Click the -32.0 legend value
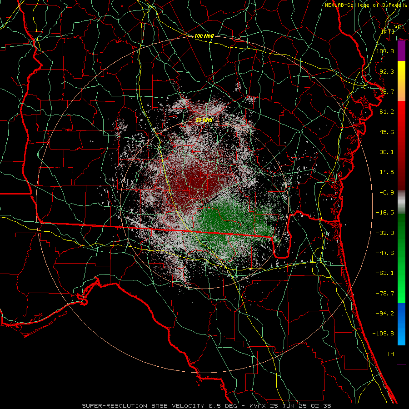Viewport: 409px width, 409px height. [x=385, y=233]
